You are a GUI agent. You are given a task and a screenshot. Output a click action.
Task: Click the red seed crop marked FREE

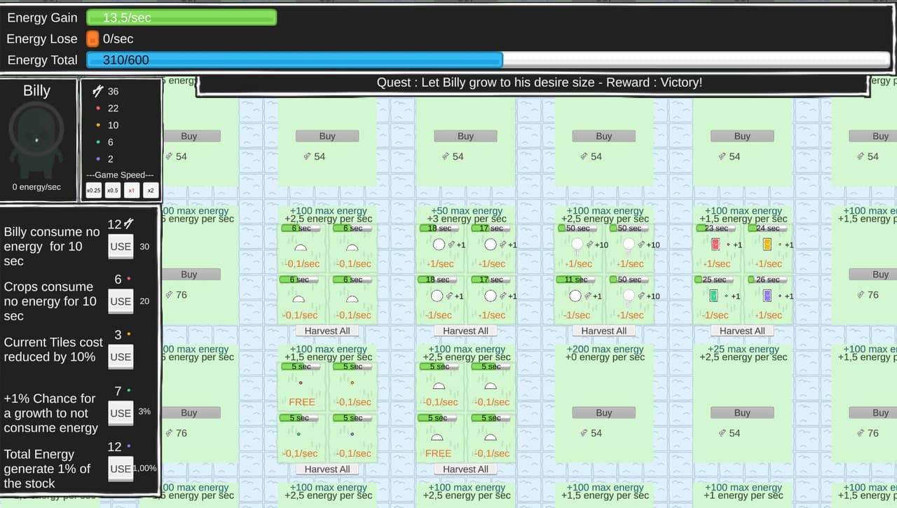[301, 383]
